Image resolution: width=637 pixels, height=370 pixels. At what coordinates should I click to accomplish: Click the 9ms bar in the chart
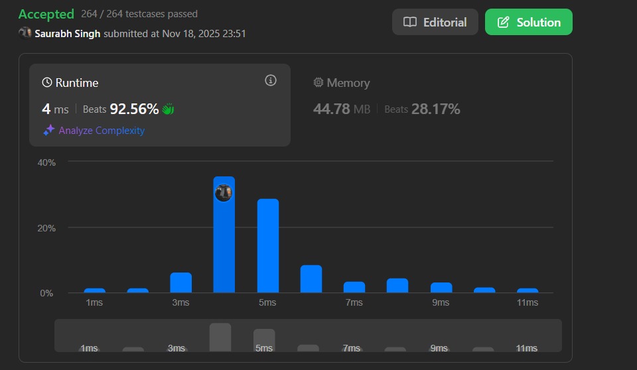click(x=441, y=288)
